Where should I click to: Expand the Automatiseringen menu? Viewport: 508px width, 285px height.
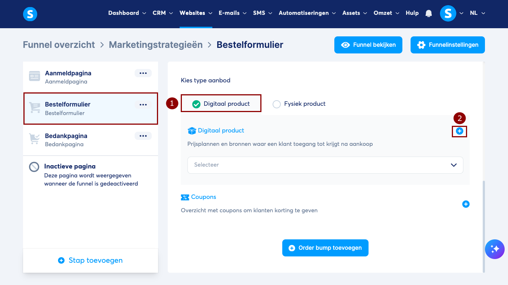[x=308, y=13]
